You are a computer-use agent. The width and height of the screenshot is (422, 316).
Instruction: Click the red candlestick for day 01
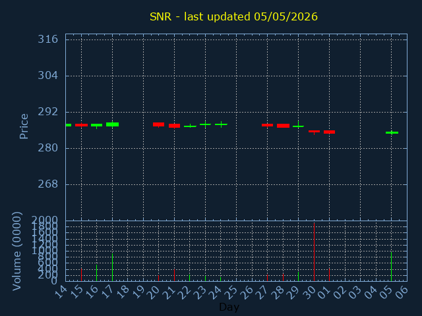(329, 132)
